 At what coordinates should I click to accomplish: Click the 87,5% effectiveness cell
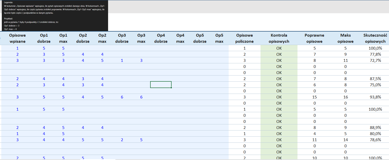(x=375, y=79)
